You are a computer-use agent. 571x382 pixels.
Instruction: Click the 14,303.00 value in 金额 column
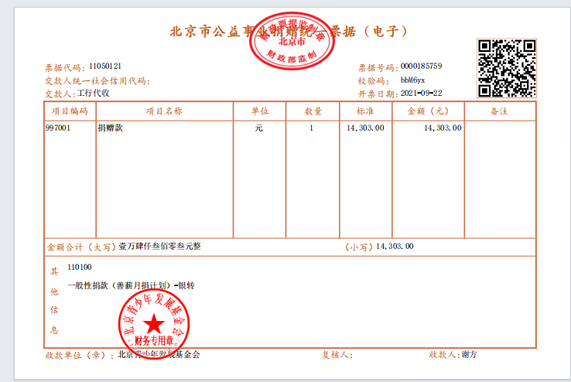point(443,128)
